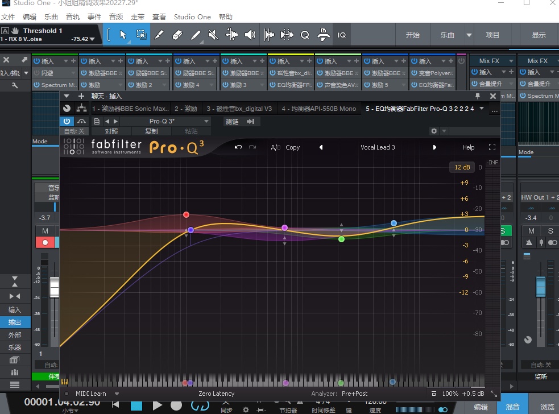Expand the first Mix FX dropdown
This screenshot has height=414, width=559.
[511, 61]
